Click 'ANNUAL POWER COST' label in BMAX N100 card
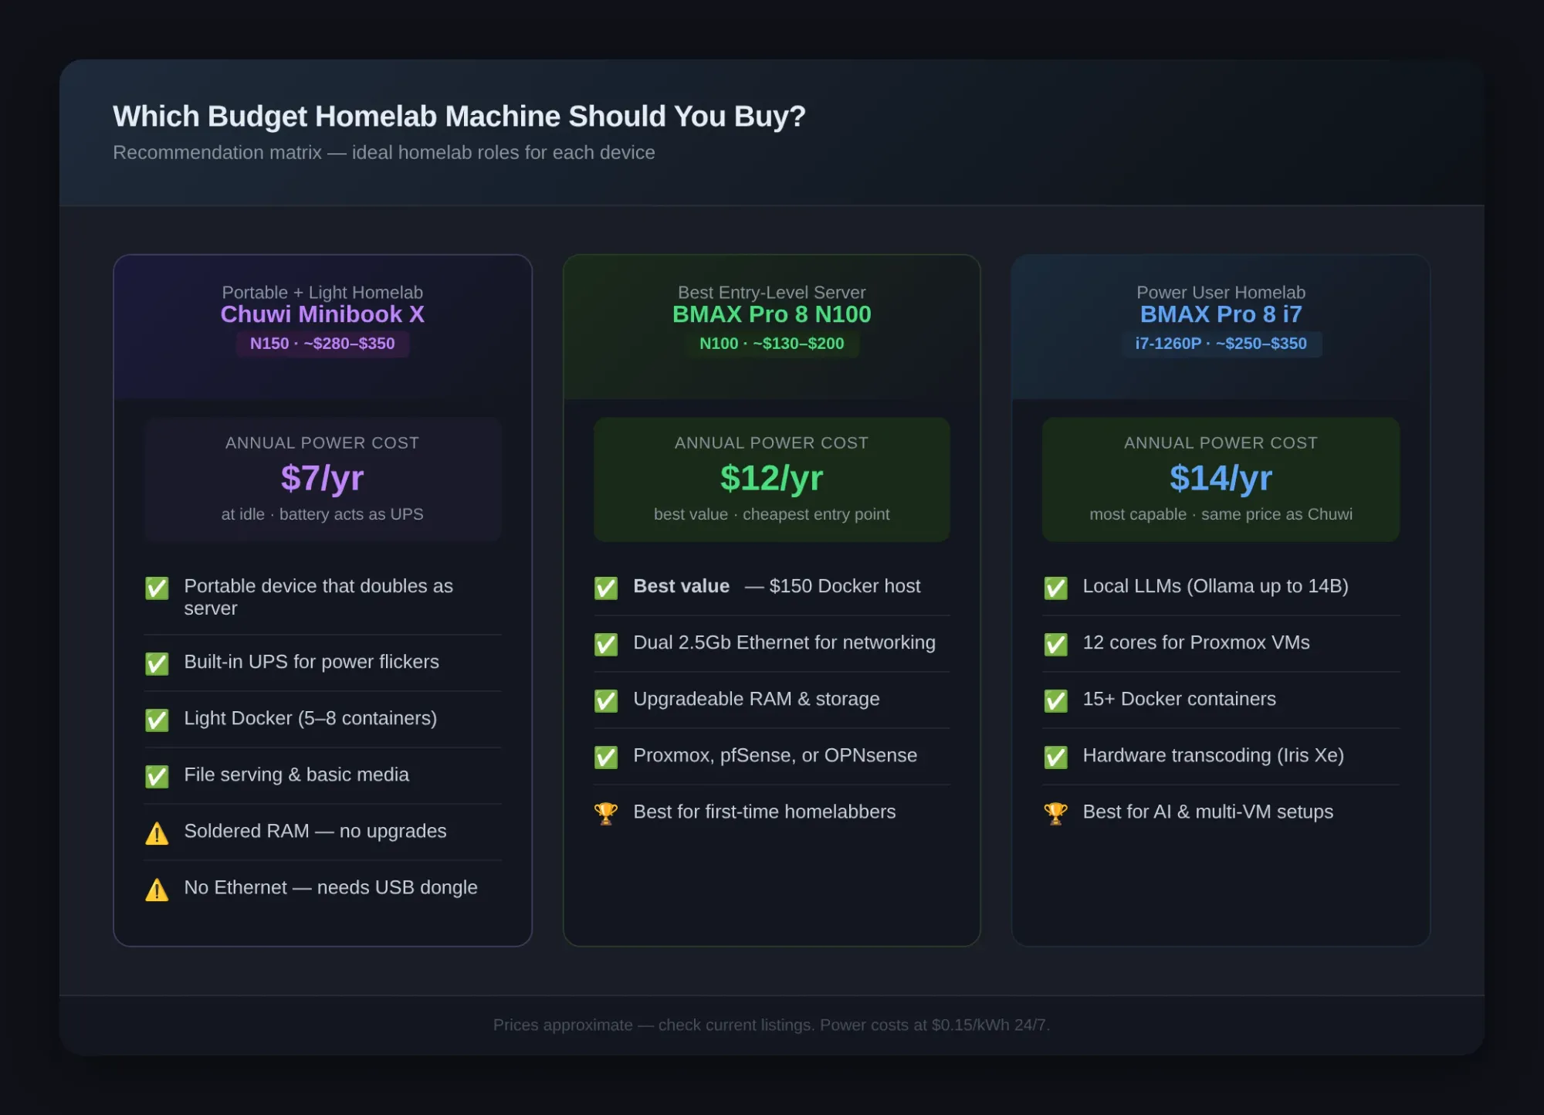 (772, 443)
